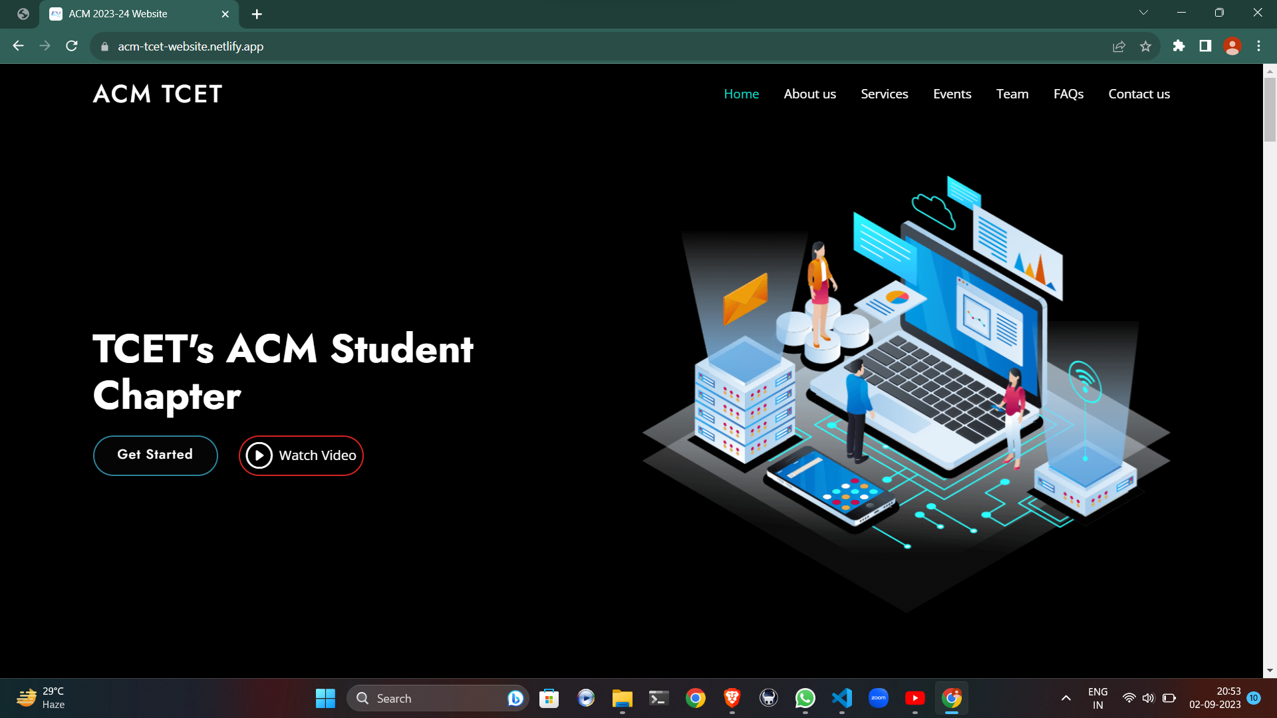Open Zoom from the taskbar
Viewport: 1277px width, 718px height.
click(x=879, y=699)
